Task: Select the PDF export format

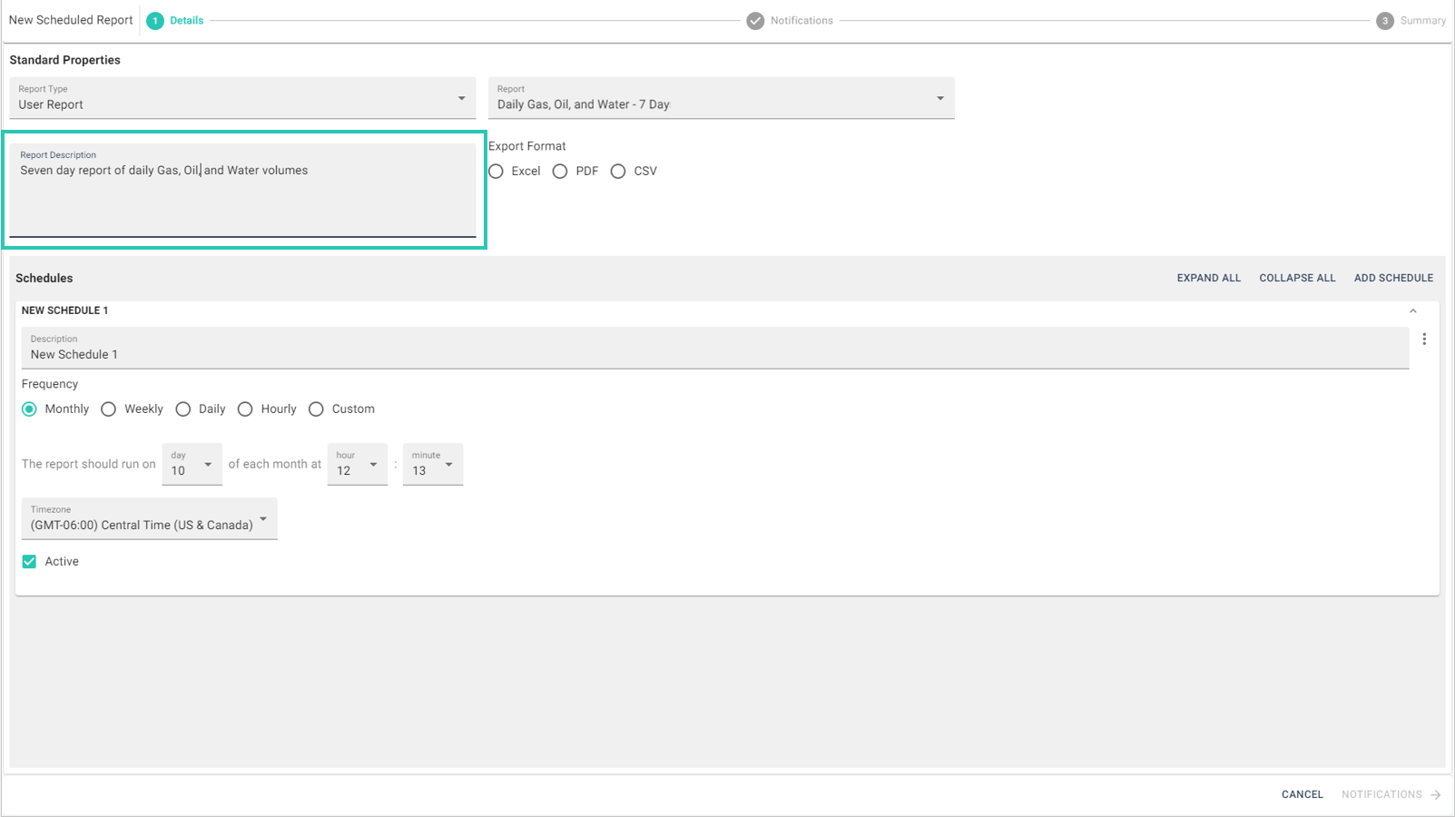Action: (560, 172)
